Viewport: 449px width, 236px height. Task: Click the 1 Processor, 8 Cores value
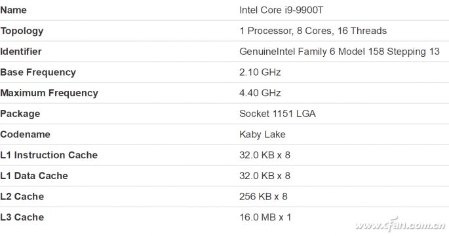tap(313, 31)
